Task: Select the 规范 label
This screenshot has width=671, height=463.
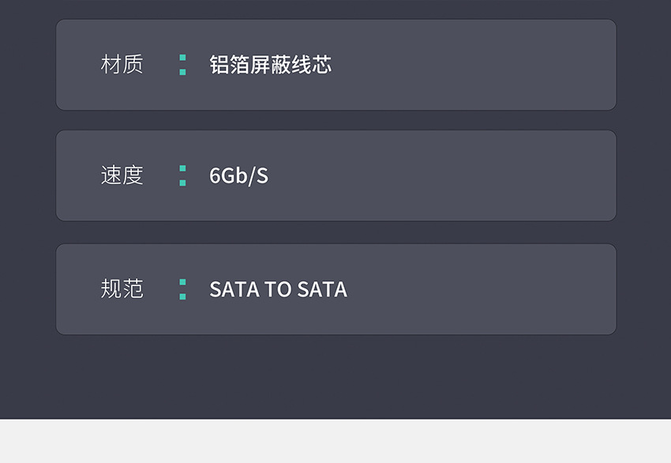Action: tap(122, 289)
